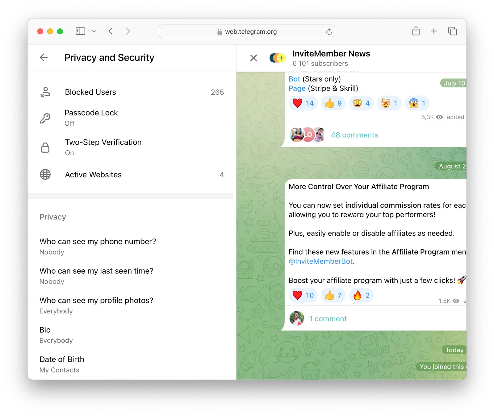This screenshot has width=494, height=416.
Task: Click the Two-Step Verification lock icon
Action: point(45,148)
